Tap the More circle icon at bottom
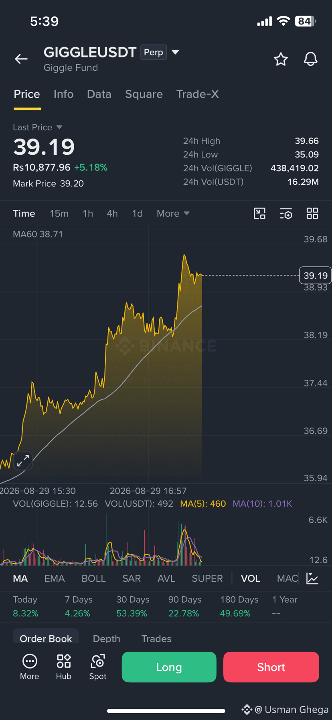 pos(30,667)
